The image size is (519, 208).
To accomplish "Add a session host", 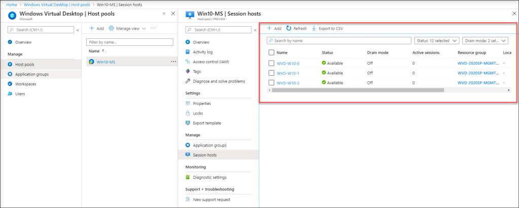I will point(274,28).
